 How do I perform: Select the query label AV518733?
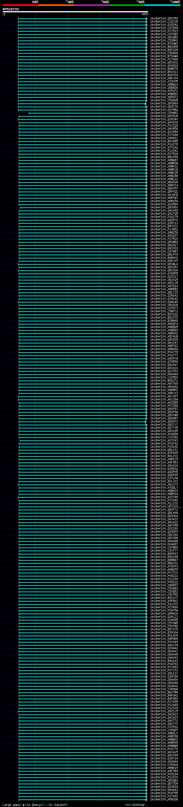point(11,9)
